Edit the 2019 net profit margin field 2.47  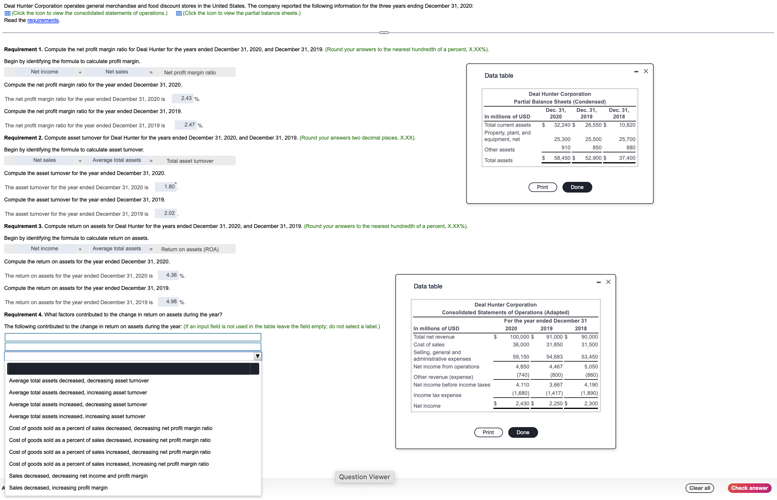click(186, 125)
